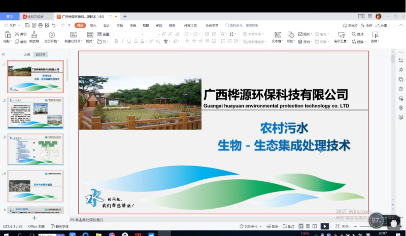Click the Share (分享) button
This screenshot has width=406, height=236.
click(382, 25)
